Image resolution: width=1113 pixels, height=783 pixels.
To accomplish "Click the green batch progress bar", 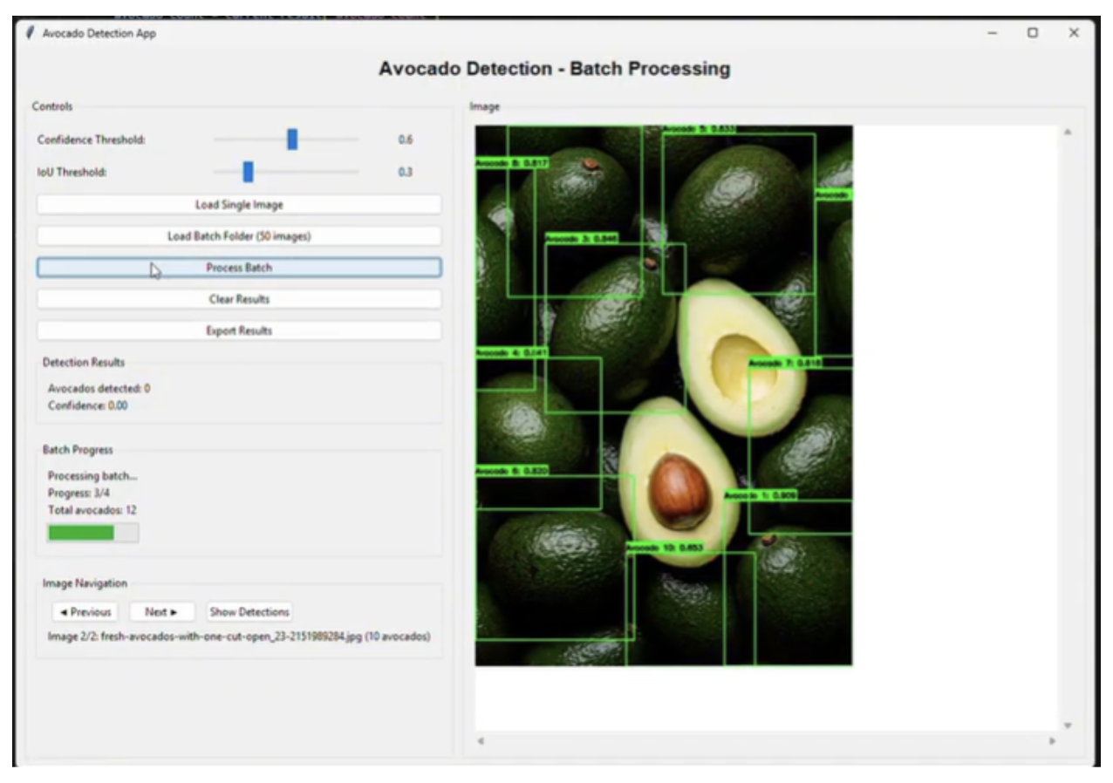I will pyautogui.click(x=81, y=533).
